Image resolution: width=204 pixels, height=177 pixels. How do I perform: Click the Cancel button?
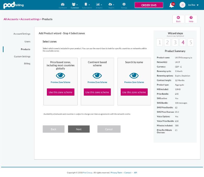pos(109,129)
